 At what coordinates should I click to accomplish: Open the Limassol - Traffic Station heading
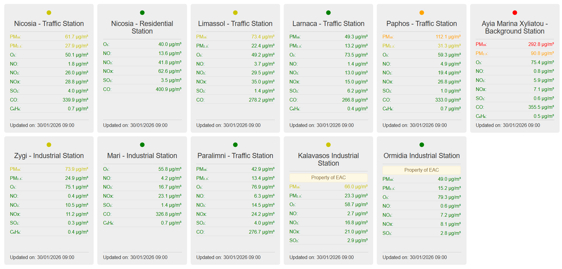[235, 24]
